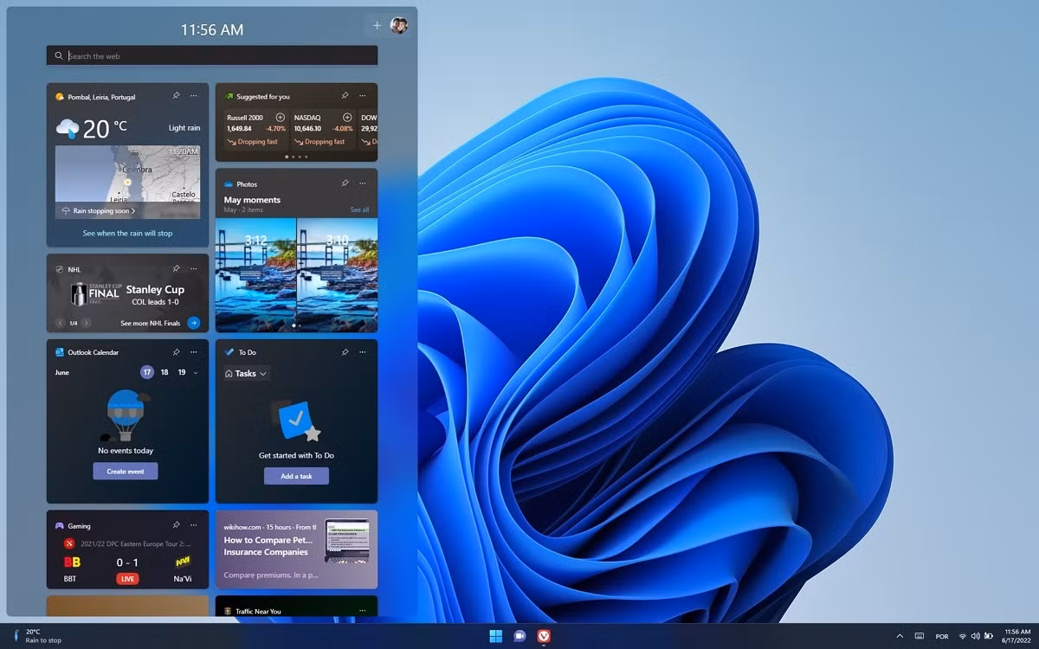This screenshot has width=1039, height=649.
Task: Click the Search the web input field
Action: coord(211,55)
